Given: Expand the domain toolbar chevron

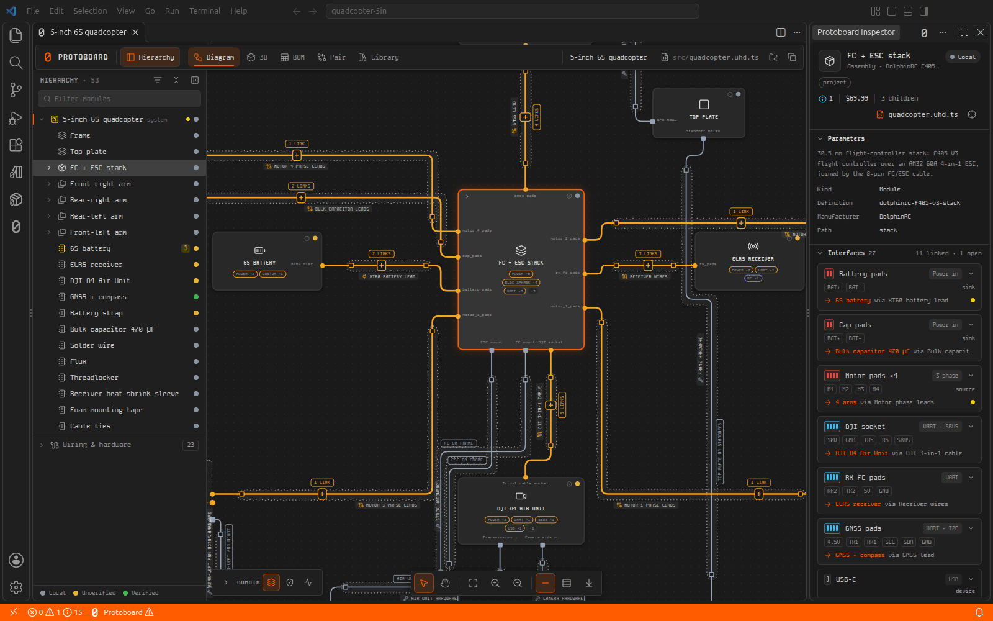Looking at the screenshot, I should (x=226, y=582).
